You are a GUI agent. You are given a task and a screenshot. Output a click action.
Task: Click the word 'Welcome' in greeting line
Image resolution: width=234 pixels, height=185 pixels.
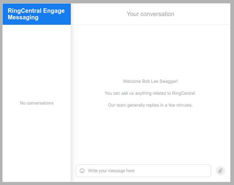pos(132,81)
